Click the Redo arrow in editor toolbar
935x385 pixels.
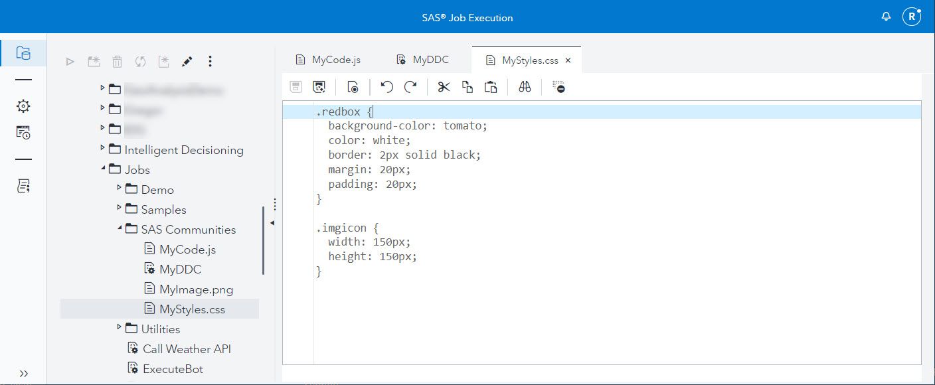pos(410,87)
